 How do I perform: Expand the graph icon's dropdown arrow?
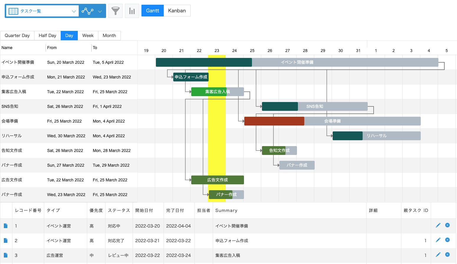(100, 11)
